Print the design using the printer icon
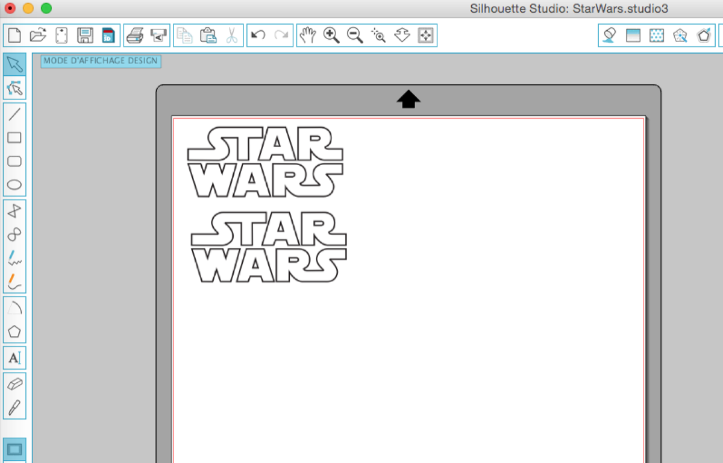723x463 pixels. (135, 35)
